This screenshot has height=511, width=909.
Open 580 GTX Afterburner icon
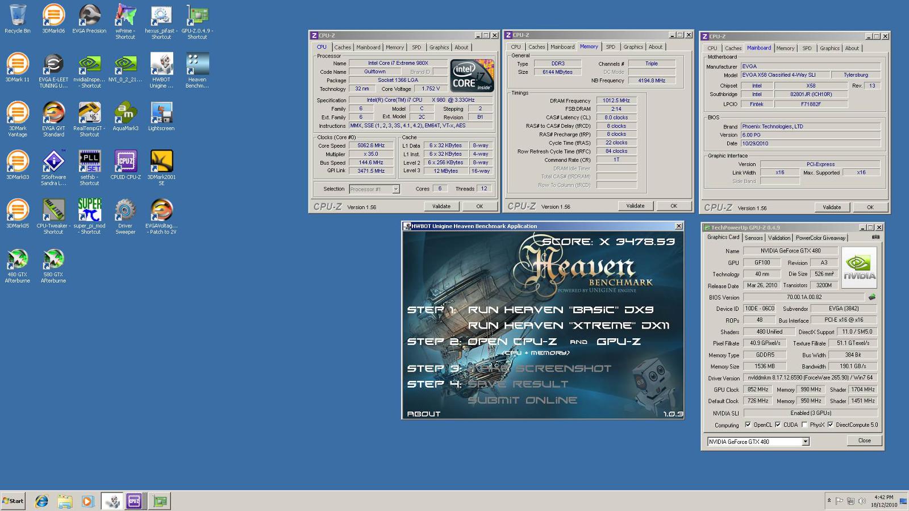[53, 265]
